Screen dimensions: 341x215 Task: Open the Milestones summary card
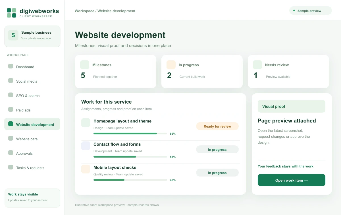pos(116,72)
